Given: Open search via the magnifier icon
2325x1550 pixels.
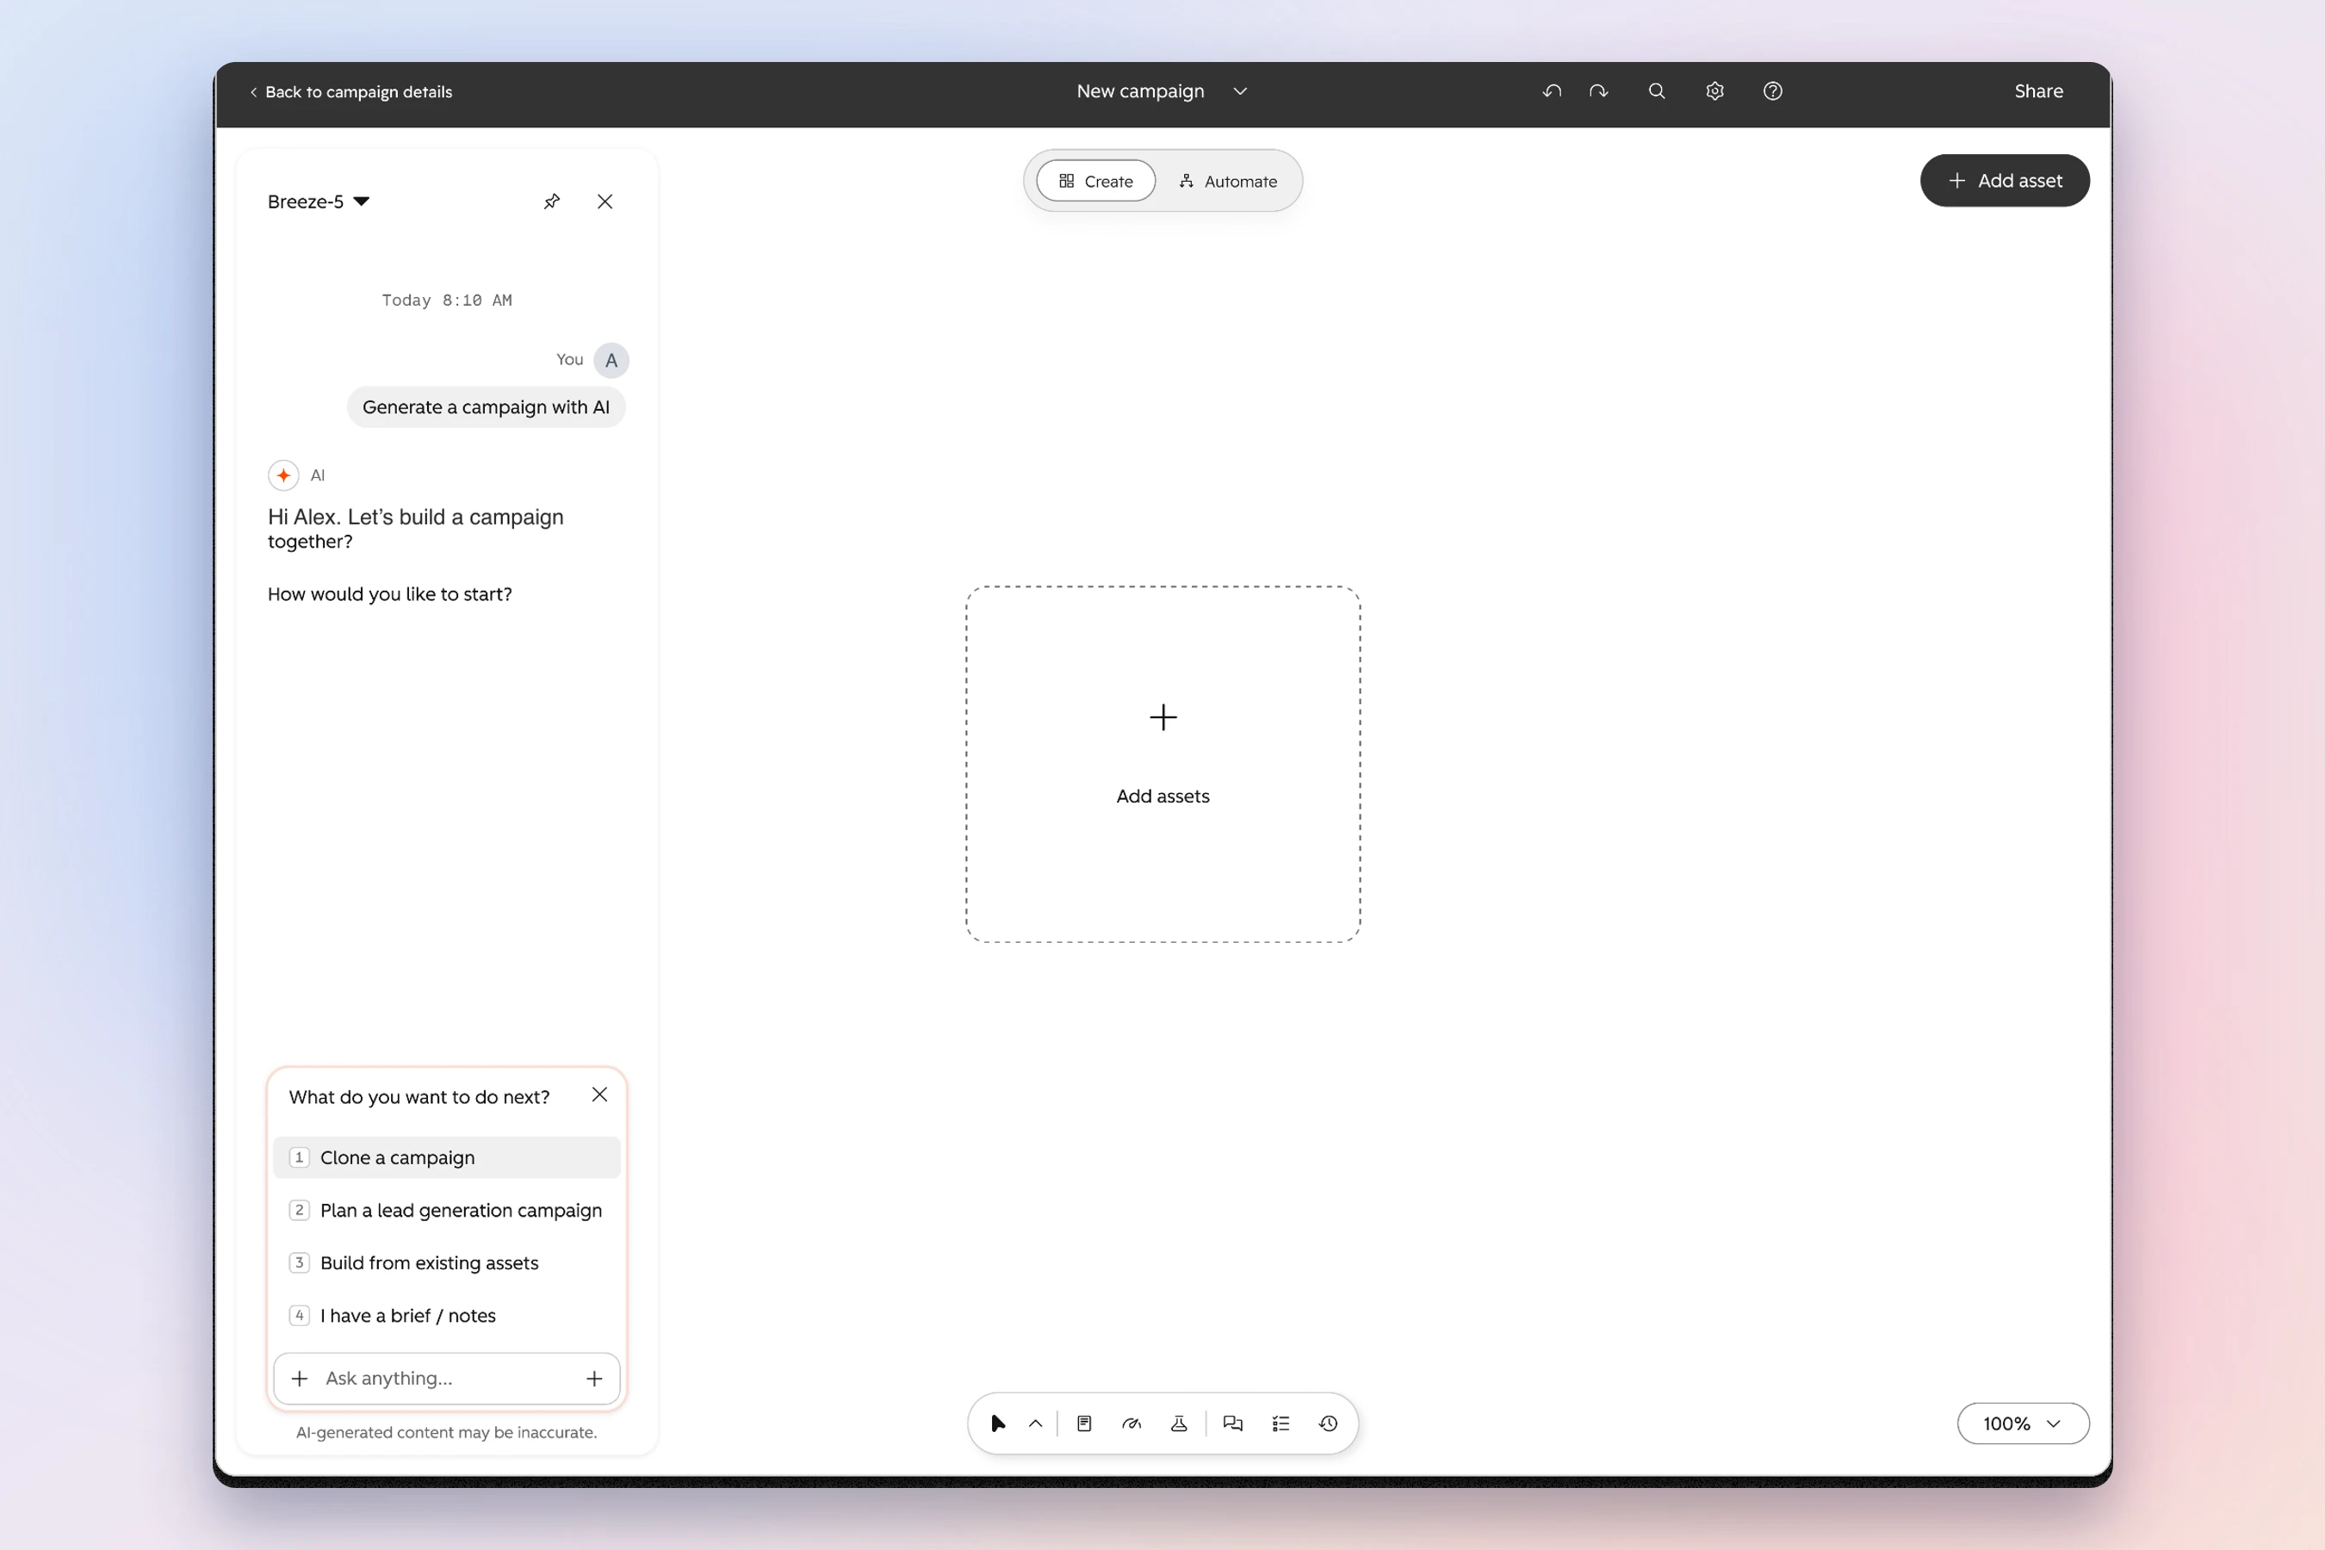Looking at the screenshot, I should tap(1657, 91).
